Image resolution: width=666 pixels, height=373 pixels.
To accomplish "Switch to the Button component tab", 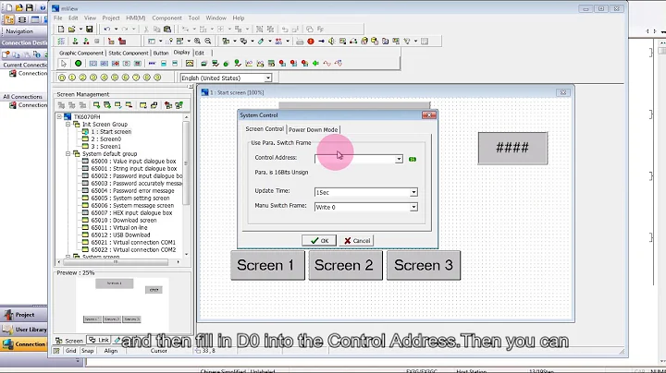I will pyautogui.click(x=161, y=53).
